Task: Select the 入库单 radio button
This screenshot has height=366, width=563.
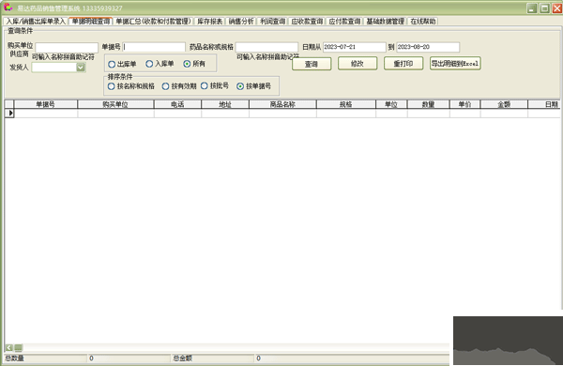Action: tap(160, 64)
